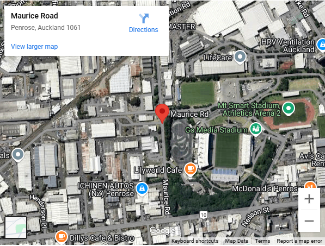The image size is (325, 246).
Task: Click the HRV Ventilation Auckland shopping marker
Action: point(322,45)
